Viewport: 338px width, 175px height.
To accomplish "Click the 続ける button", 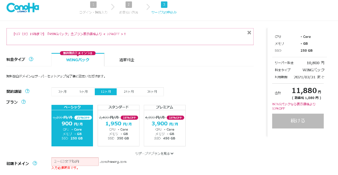I will (298, 121).
